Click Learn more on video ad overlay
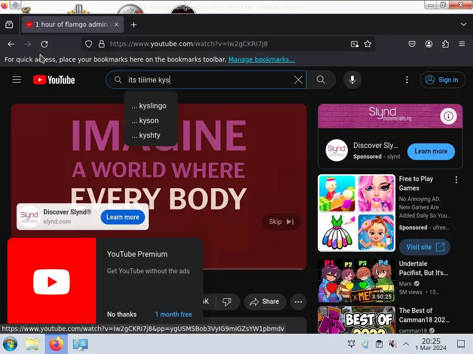The width and height of the screenshot is (473, 354). (123, 218)
